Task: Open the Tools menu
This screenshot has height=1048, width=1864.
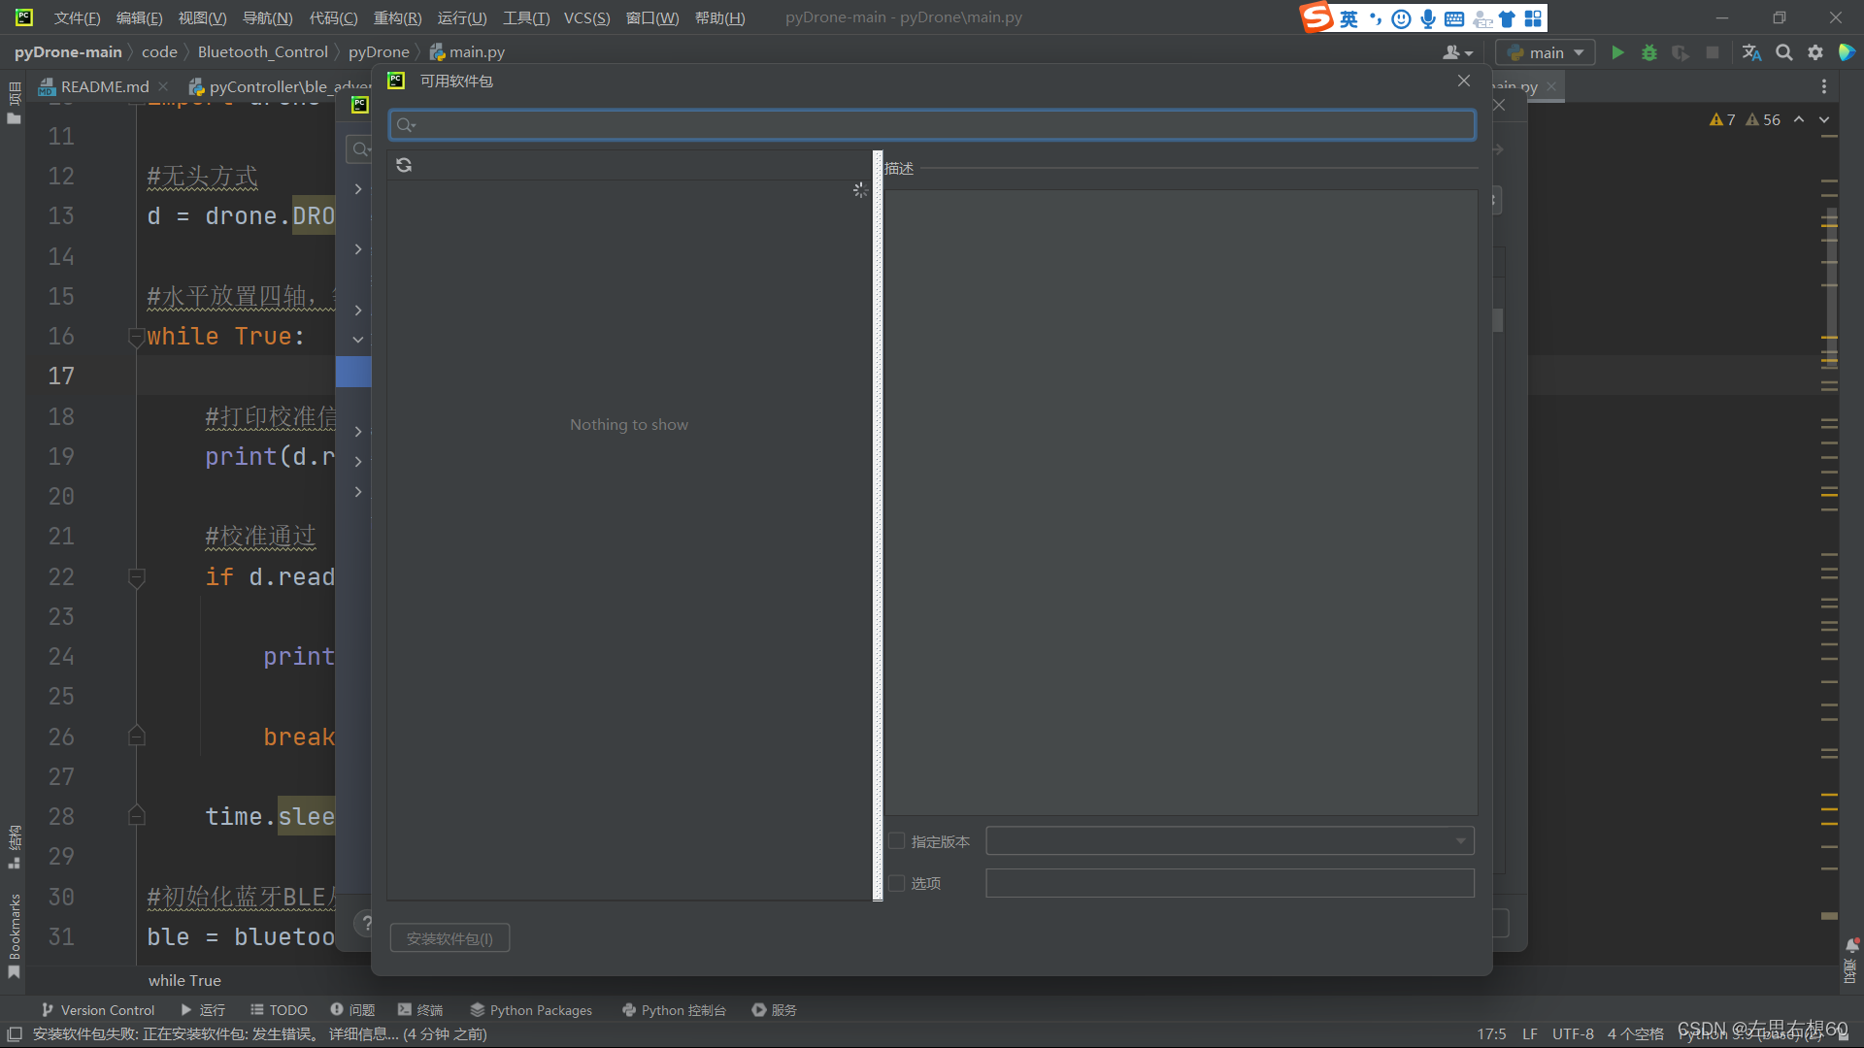Action: pyautogui.click(x=525, y=17)
